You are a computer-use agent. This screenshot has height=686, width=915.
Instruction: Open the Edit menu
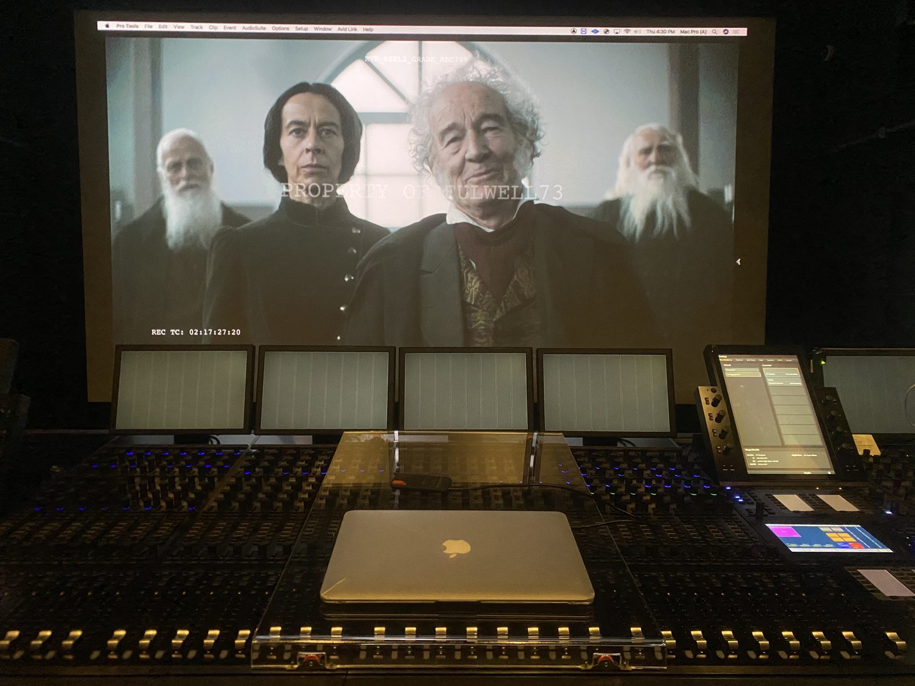tap(163, 27)
